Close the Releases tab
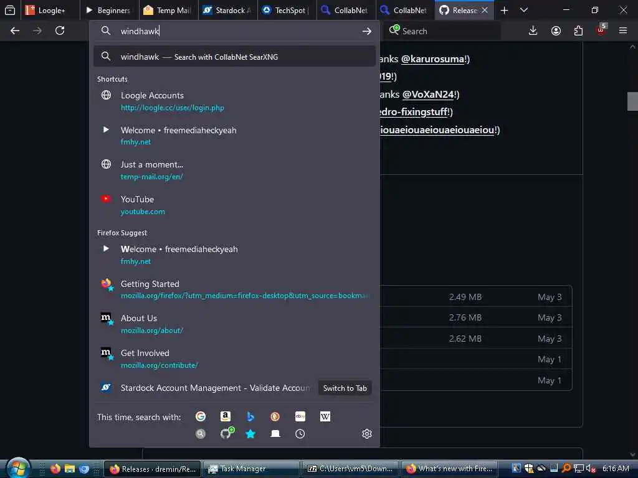The height and width of the screenshot is (478, 638). [485, 11]
